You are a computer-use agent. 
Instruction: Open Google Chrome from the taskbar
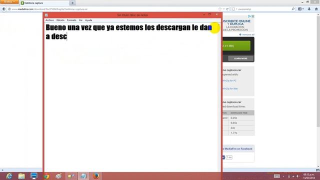point(46,176)
